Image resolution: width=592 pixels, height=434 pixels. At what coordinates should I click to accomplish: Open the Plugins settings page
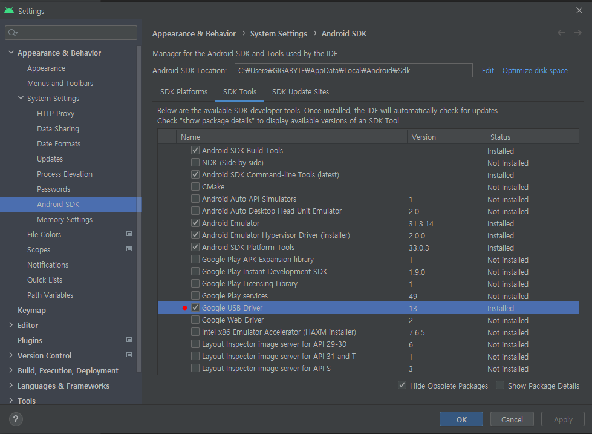point(30,340)
